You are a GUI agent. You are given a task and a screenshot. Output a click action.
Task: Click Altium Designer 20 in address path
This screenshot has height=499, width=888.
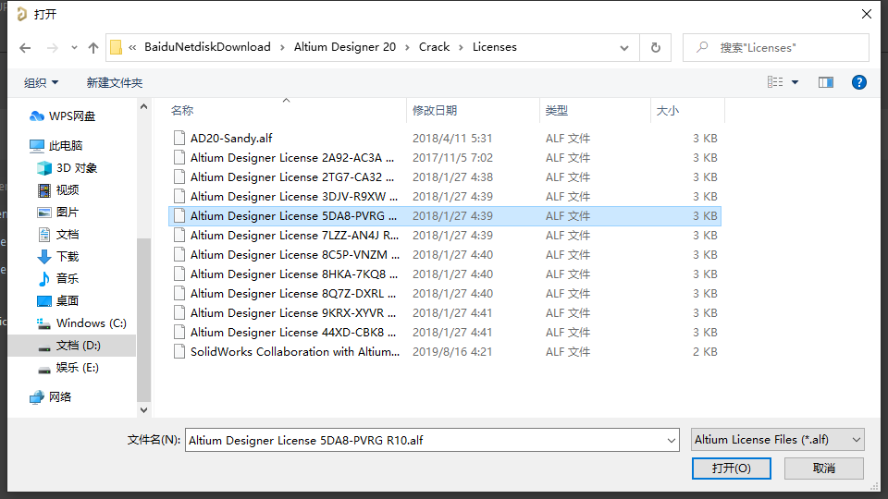point(345,47)
